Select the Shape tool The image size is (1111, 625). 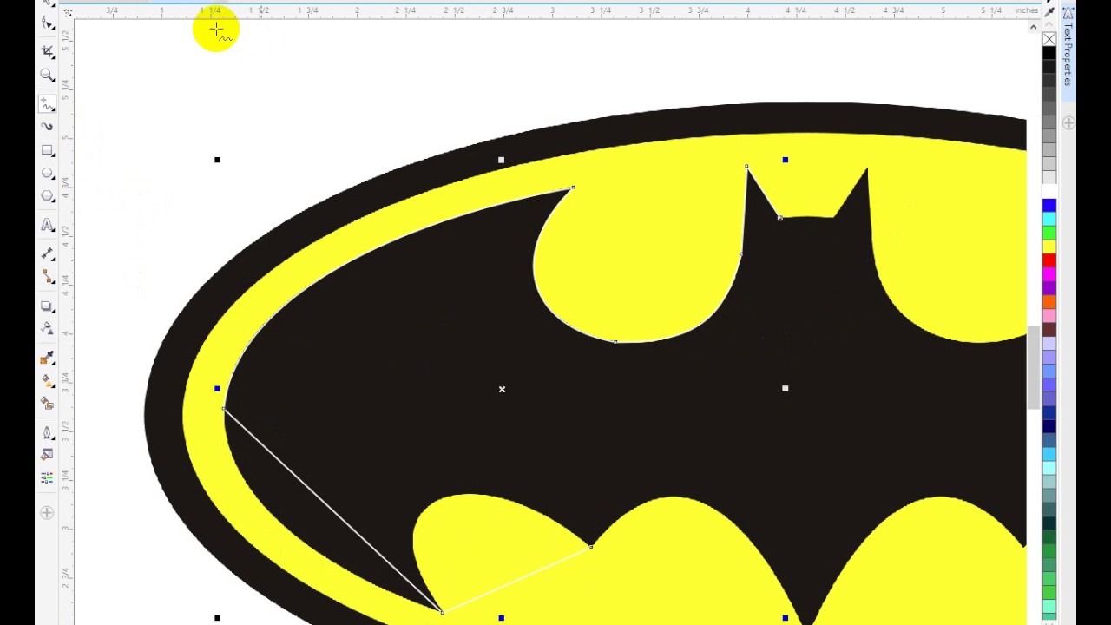(x=48, y=23)
